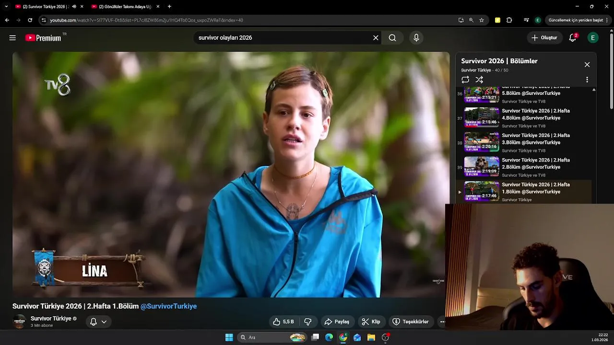
Task: Open the YouTube notifications bell
Action: [573, 38]
